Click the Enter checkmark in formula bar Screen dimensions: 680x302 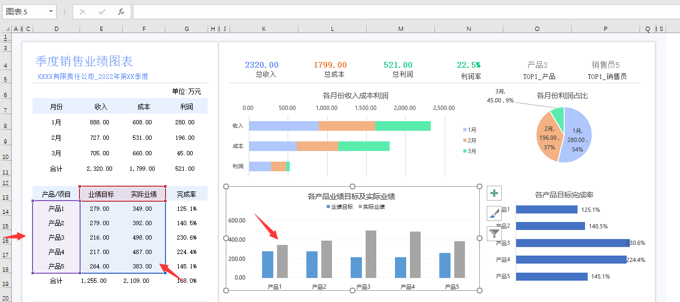(102, 11)
